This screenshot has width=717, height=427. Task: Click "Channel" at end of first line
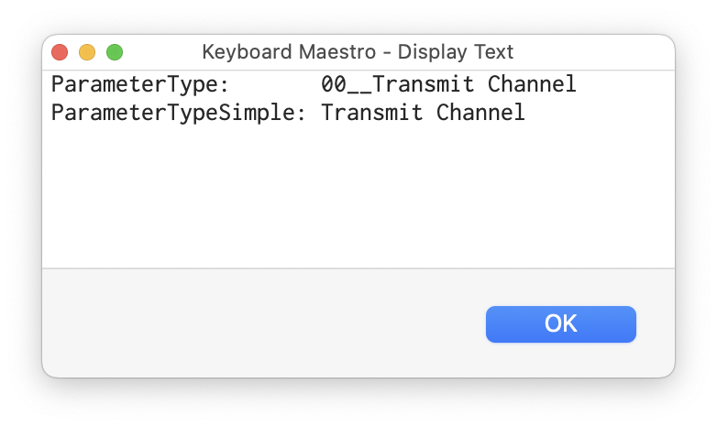click(x=532, y=85)
